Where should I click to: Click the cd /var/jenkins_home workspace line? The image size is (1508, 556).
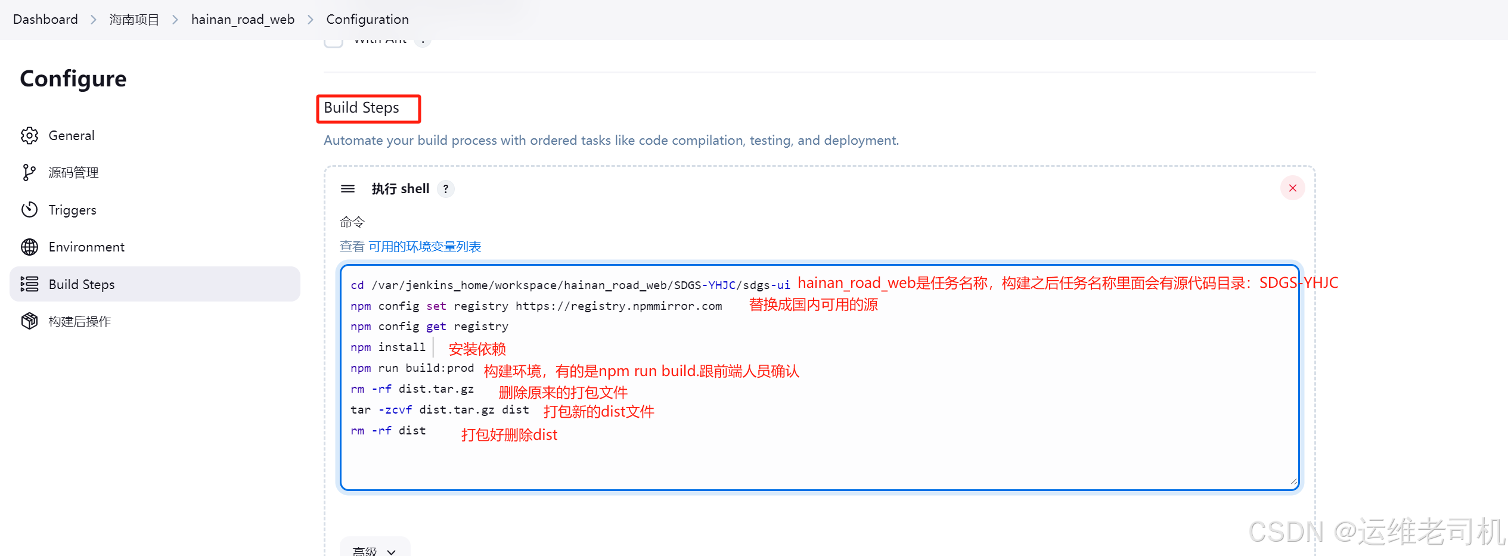(570, 285)
